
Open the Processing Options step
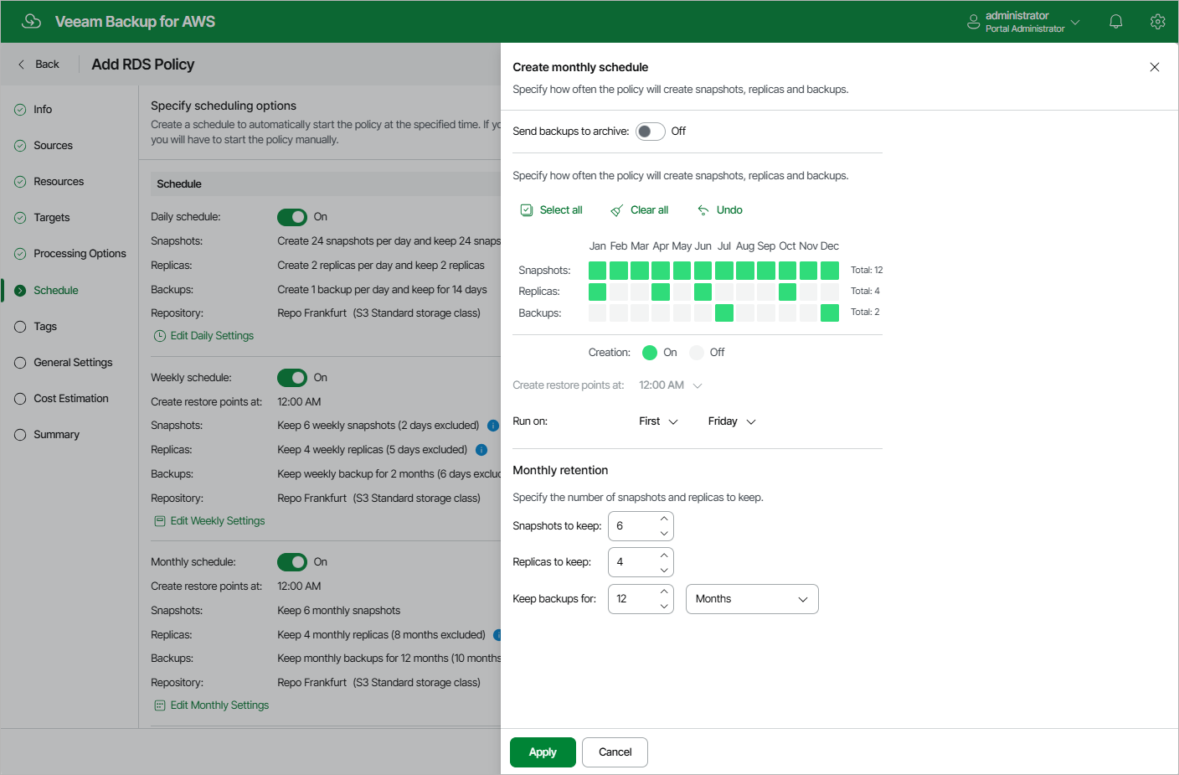coord(80,254)
